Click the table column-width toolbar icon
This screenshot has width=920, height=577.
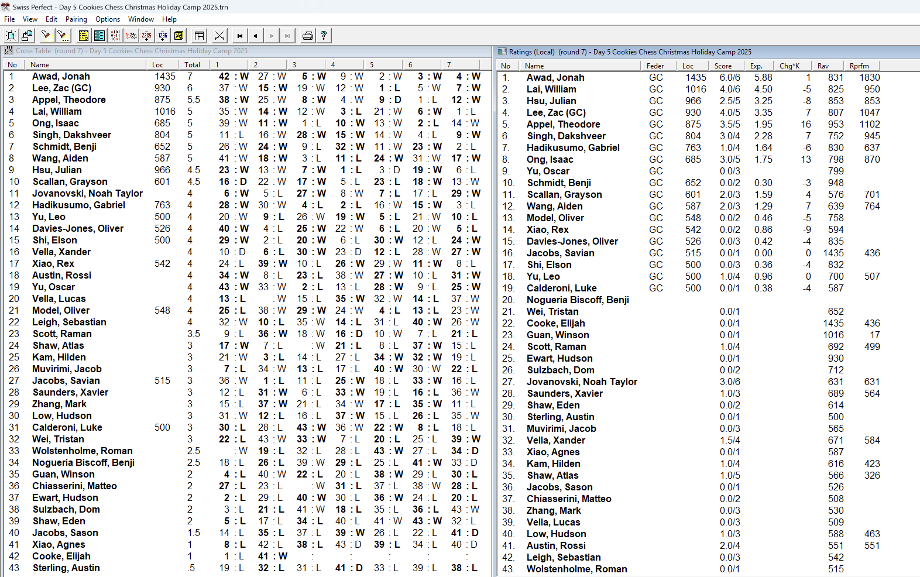200,36
